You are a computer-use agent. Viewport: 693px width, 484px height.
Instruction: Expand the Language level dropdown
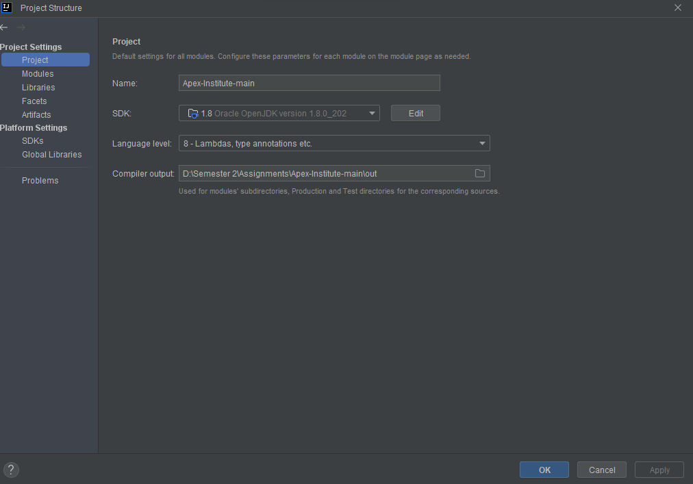[483, 143]
